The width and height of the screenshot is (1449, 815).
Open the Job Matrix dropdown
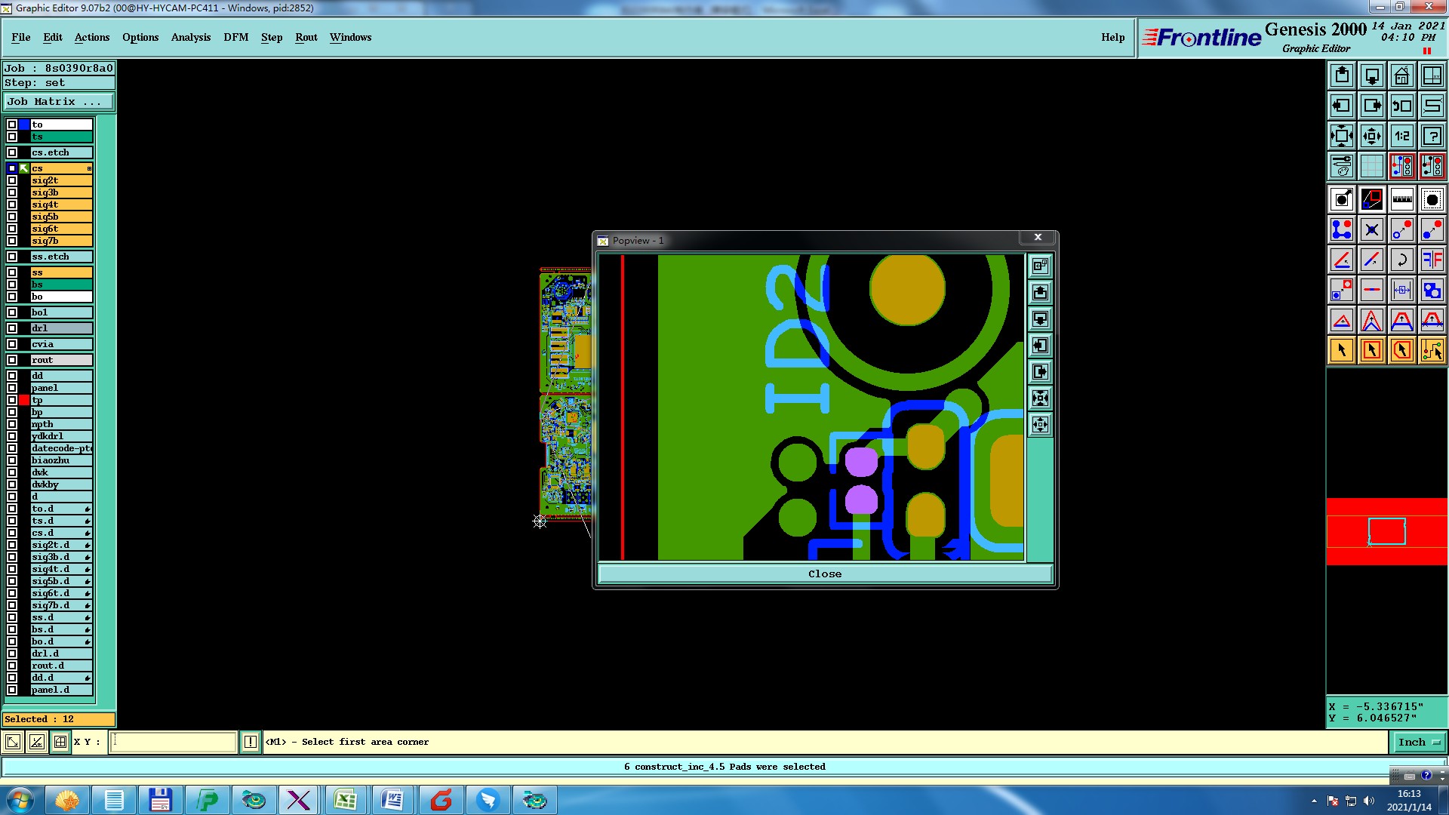pos(59,102)
